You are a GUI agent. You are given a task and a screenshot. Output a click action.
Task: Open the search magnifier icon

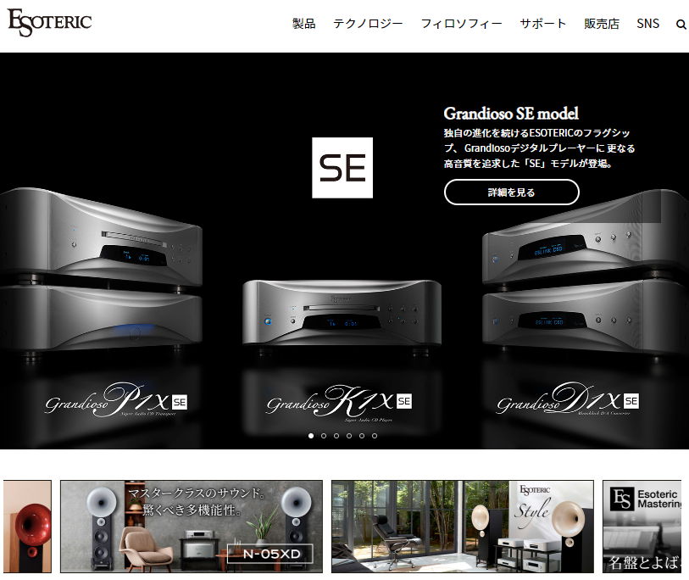681,25
